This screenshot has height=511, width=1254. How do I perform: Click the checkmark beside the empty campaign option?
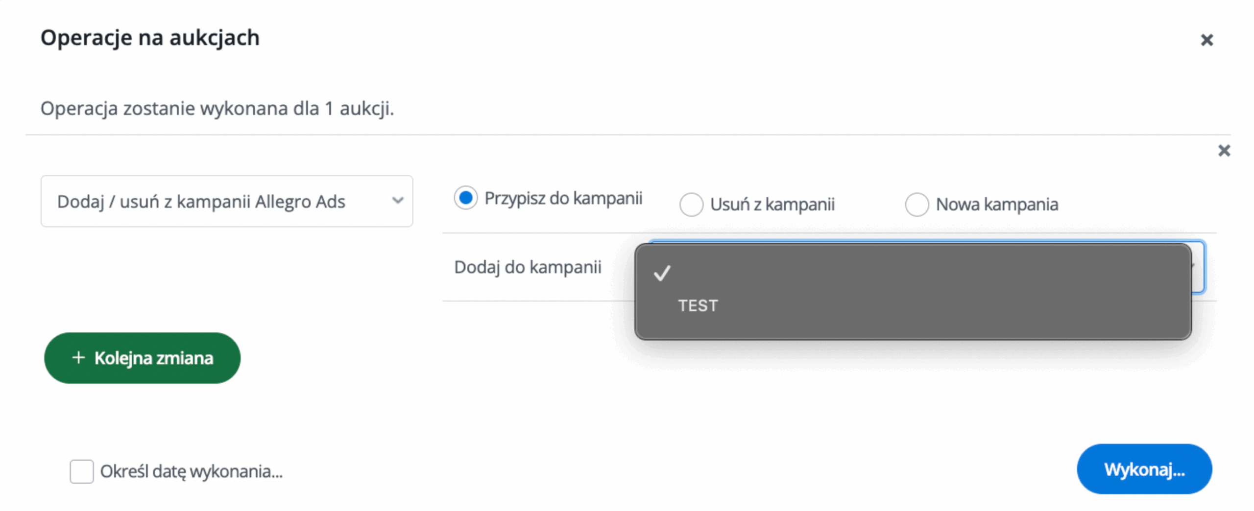[x=662, y=273]
